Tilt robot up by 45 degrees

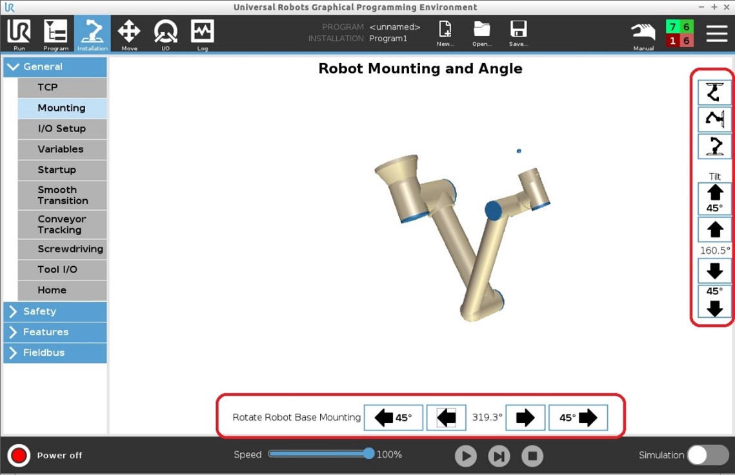714,199
